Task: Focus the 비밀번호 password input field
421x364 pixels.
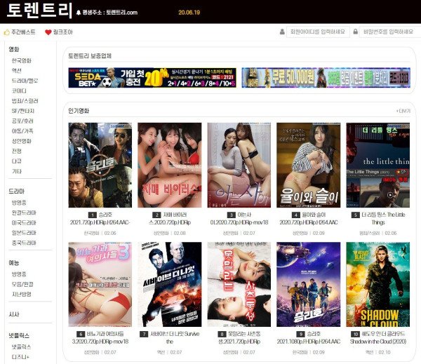Action: (x=388, y=32)
